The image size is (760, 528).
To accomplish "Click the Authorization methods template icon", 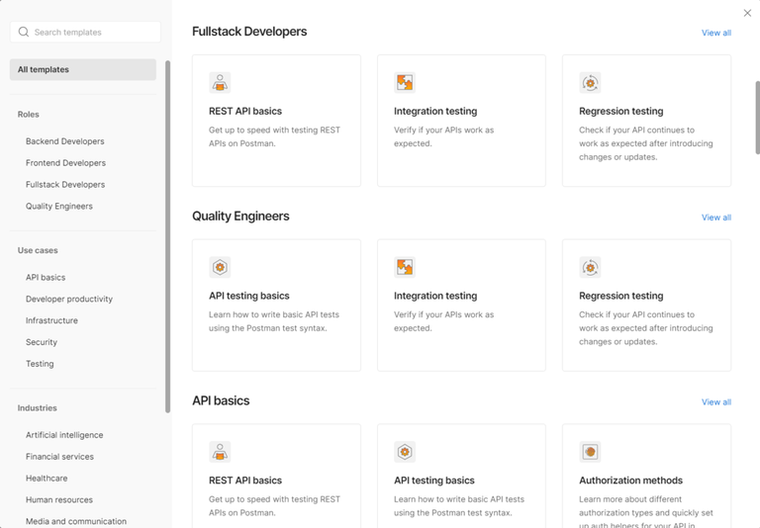I will pos(590,452).
